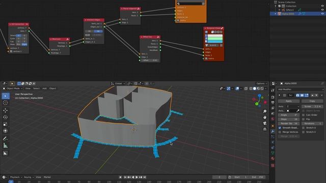
Task: Open the viewport Add menu
Action: coord(44,88)
